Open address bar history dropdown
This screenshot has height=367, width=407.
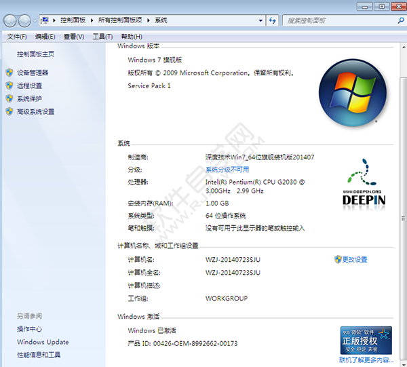(x=260, y=20)
